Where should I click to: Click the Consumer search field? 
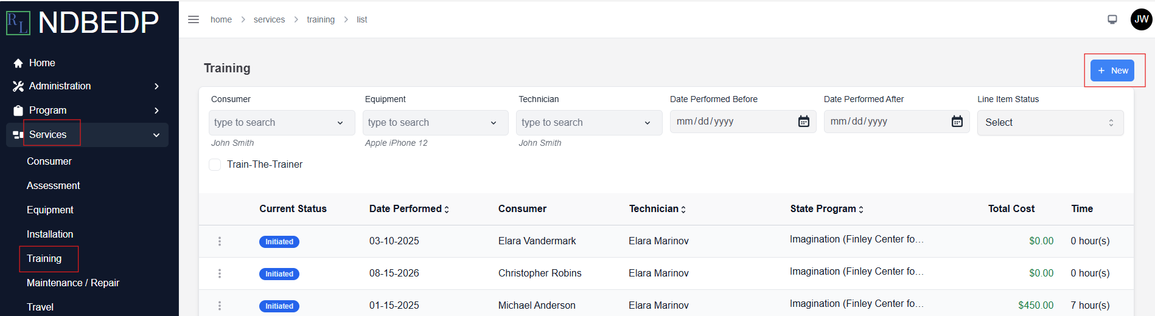pyautogui.click(x=282, y=123)
